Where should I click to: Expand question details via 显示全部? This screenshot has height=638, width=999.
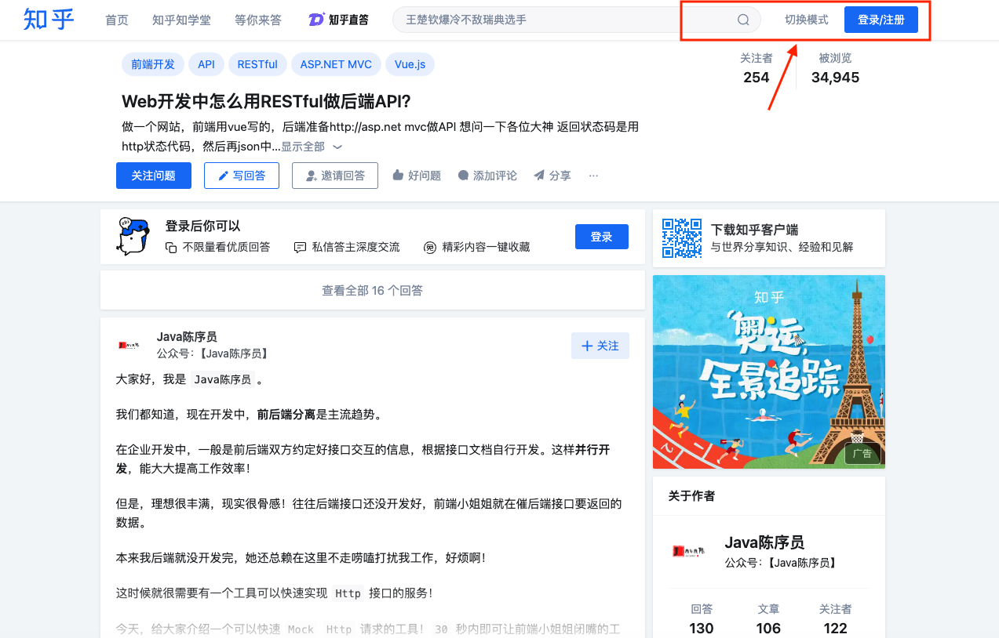[312, 147]
